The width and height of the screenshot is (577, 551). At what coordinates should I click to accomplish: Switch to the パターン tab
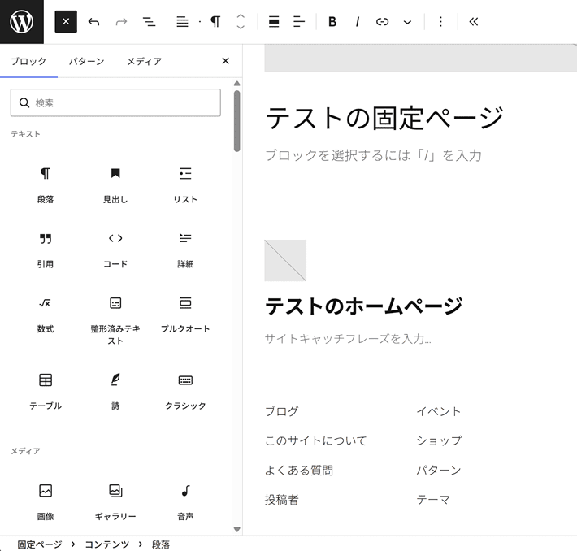tap(87, 61)
